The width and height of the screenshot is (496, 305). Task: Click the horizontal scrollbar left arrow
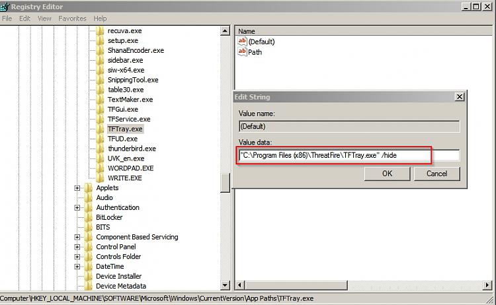tap(239, 285)
